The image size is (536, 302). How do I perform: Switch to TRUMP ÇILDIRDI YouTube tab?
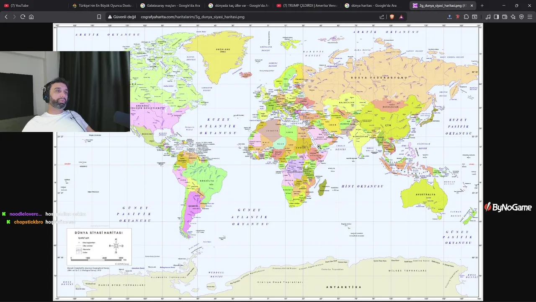click(x=307, y=5)
